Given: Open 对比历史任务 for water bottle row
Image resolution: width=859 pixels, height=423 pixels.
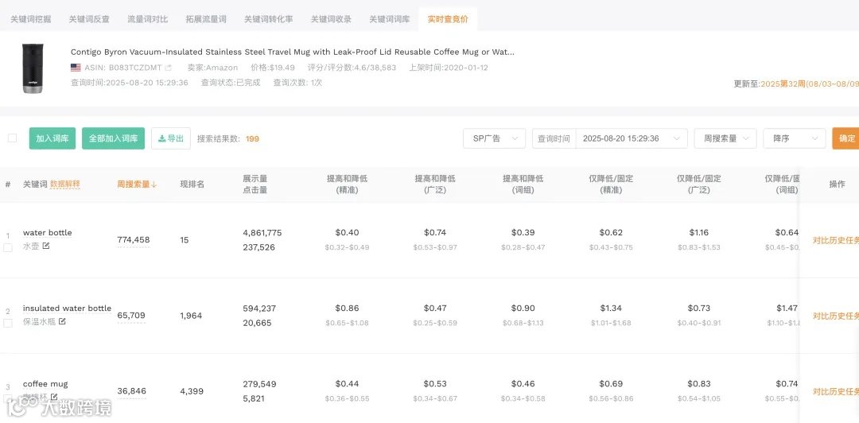Looking at the screenshot, I should pyautogui.click(x=836, y=240).
